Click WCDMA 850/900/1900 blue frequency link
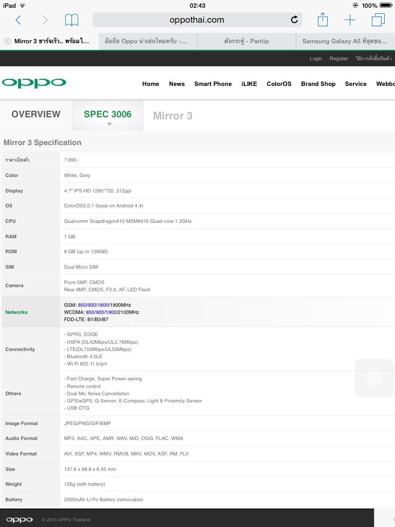The height and width of the screenshot is (527, 395). [x=101, y=312]
